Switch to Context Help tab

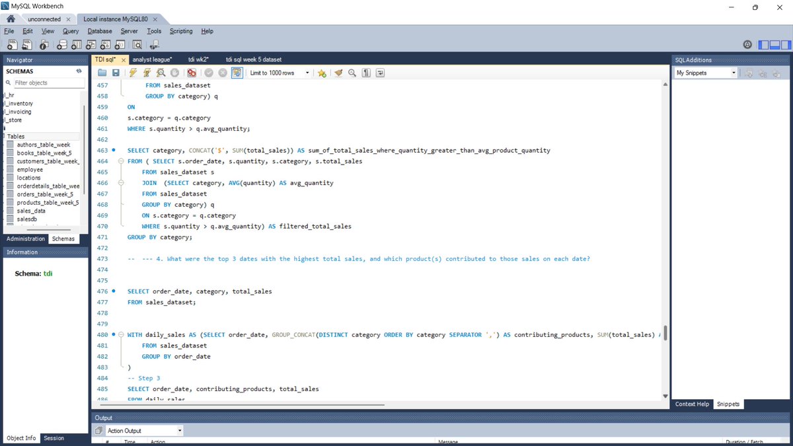click(x=692, y=404)
